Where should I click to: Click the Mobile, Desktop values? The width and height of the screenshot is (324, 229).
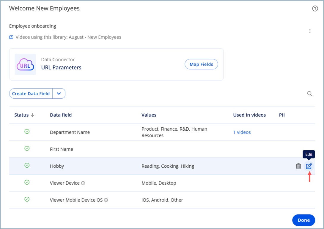coord(159,183)
